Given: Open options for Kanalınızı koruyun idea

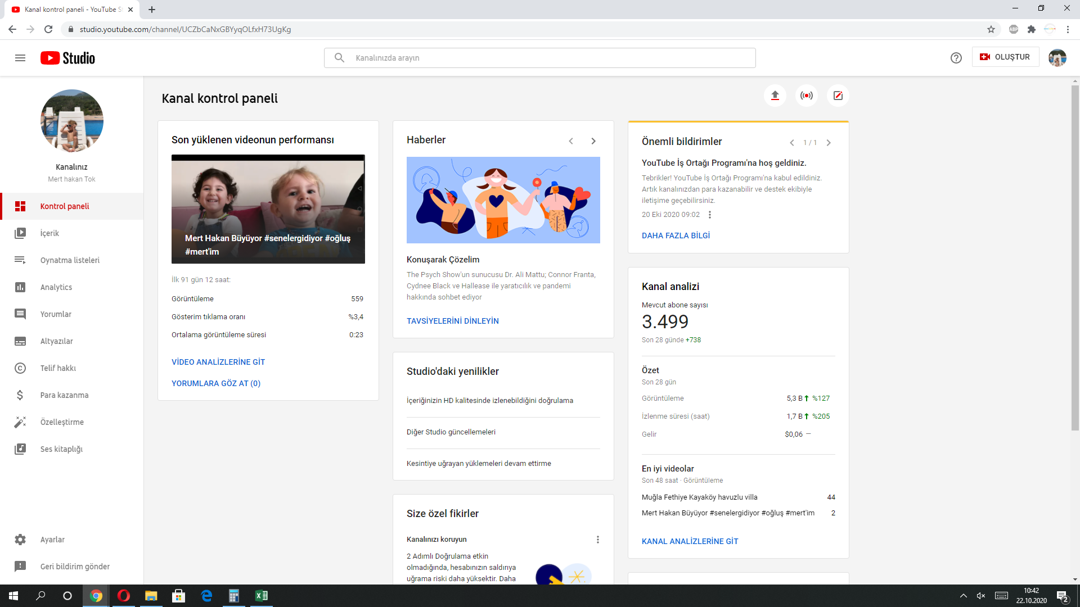Looking at the screenshot, I should tap(597, 540).
